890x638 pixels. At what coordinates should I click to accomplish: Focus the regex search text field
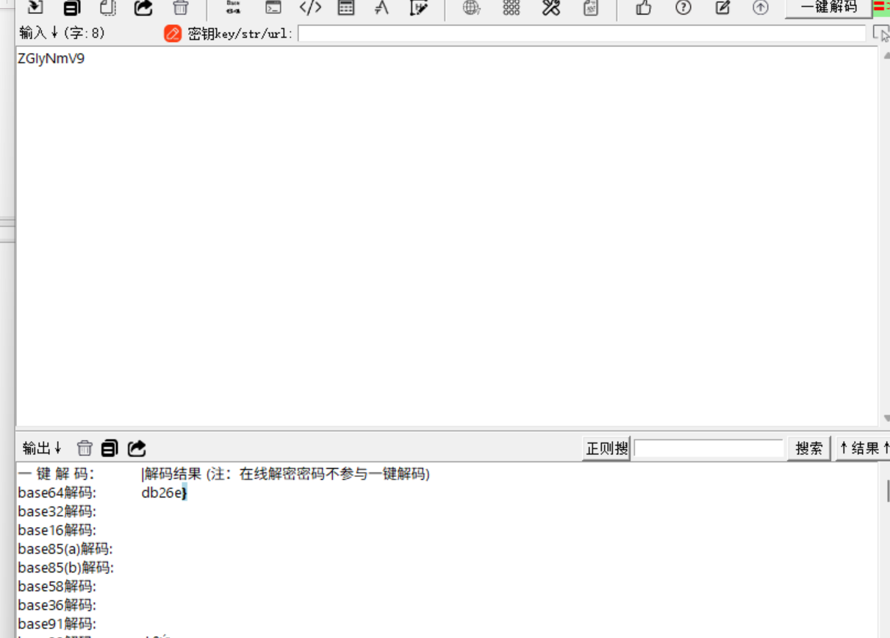click(x=709, y=448)
